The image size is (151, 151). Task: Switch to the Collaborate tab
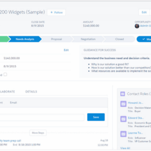(7, 92)
